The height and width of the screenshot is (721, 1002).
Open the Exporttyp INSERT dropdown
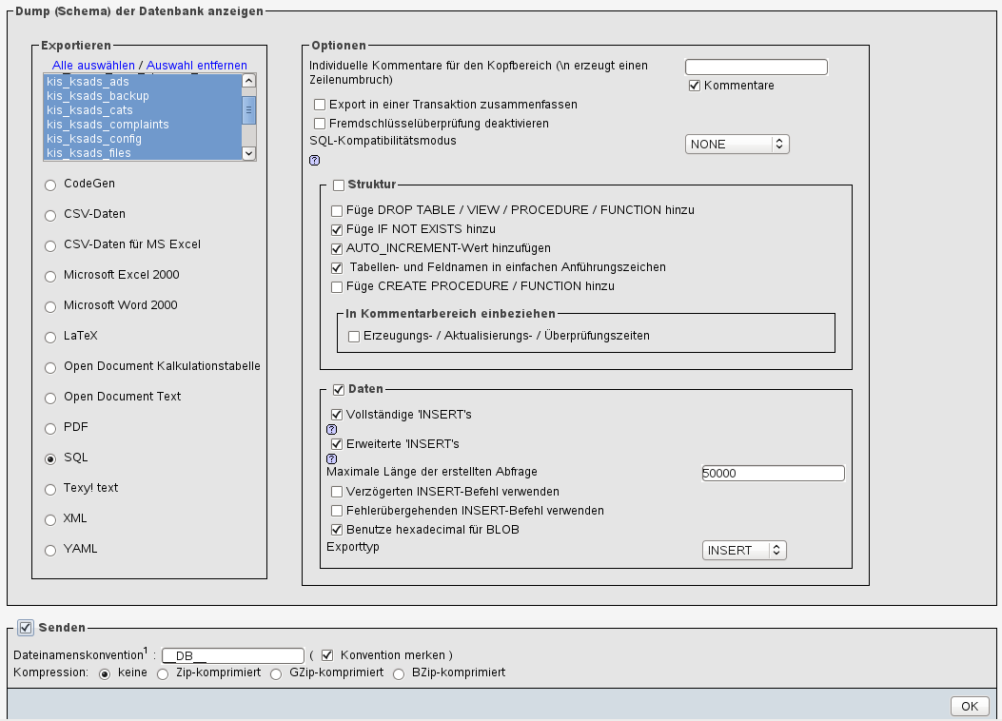coord(744,551)
